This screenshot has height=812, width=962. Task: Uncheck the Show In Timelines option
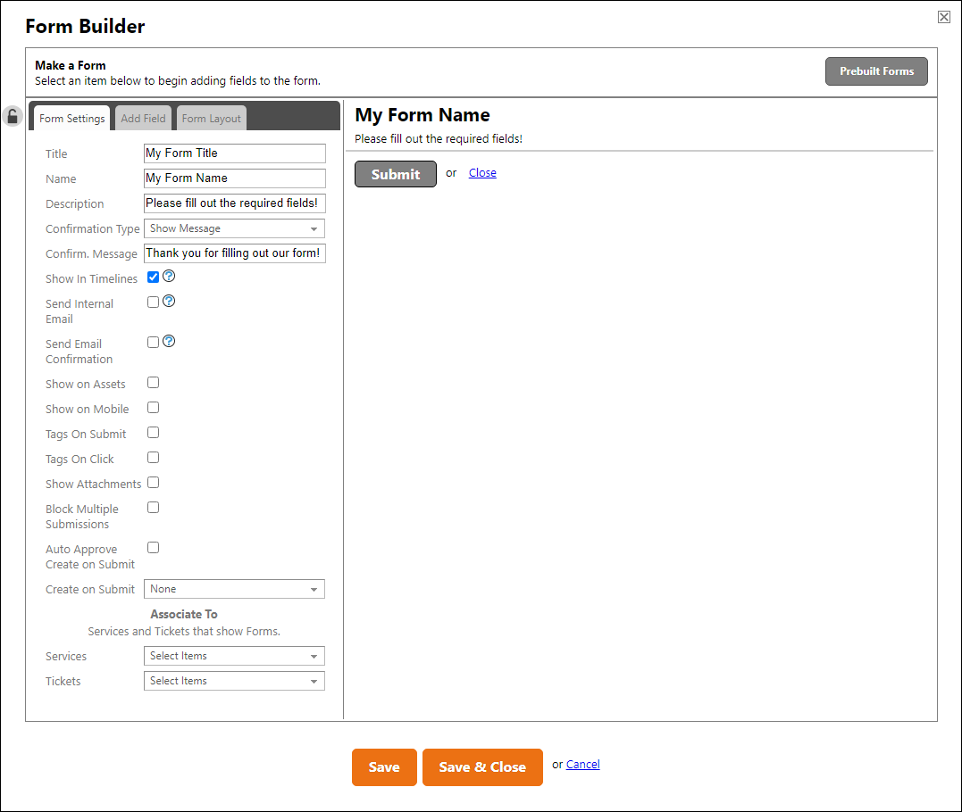(x=153, y=277)
